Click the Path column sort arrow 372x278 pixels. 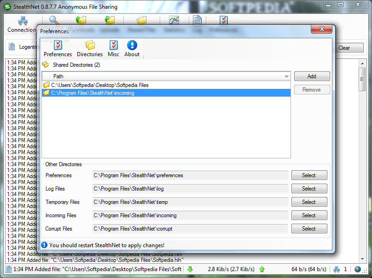tap(286, 76)
